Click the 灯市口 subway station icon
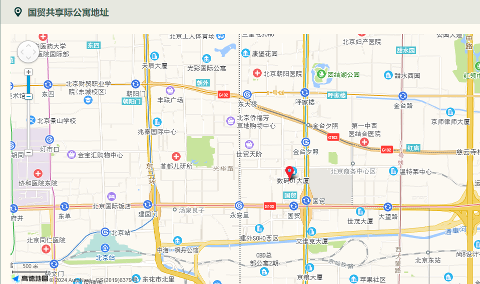Image resolution: width=480 pixels, height=284 pixels. tap(49, 139)
